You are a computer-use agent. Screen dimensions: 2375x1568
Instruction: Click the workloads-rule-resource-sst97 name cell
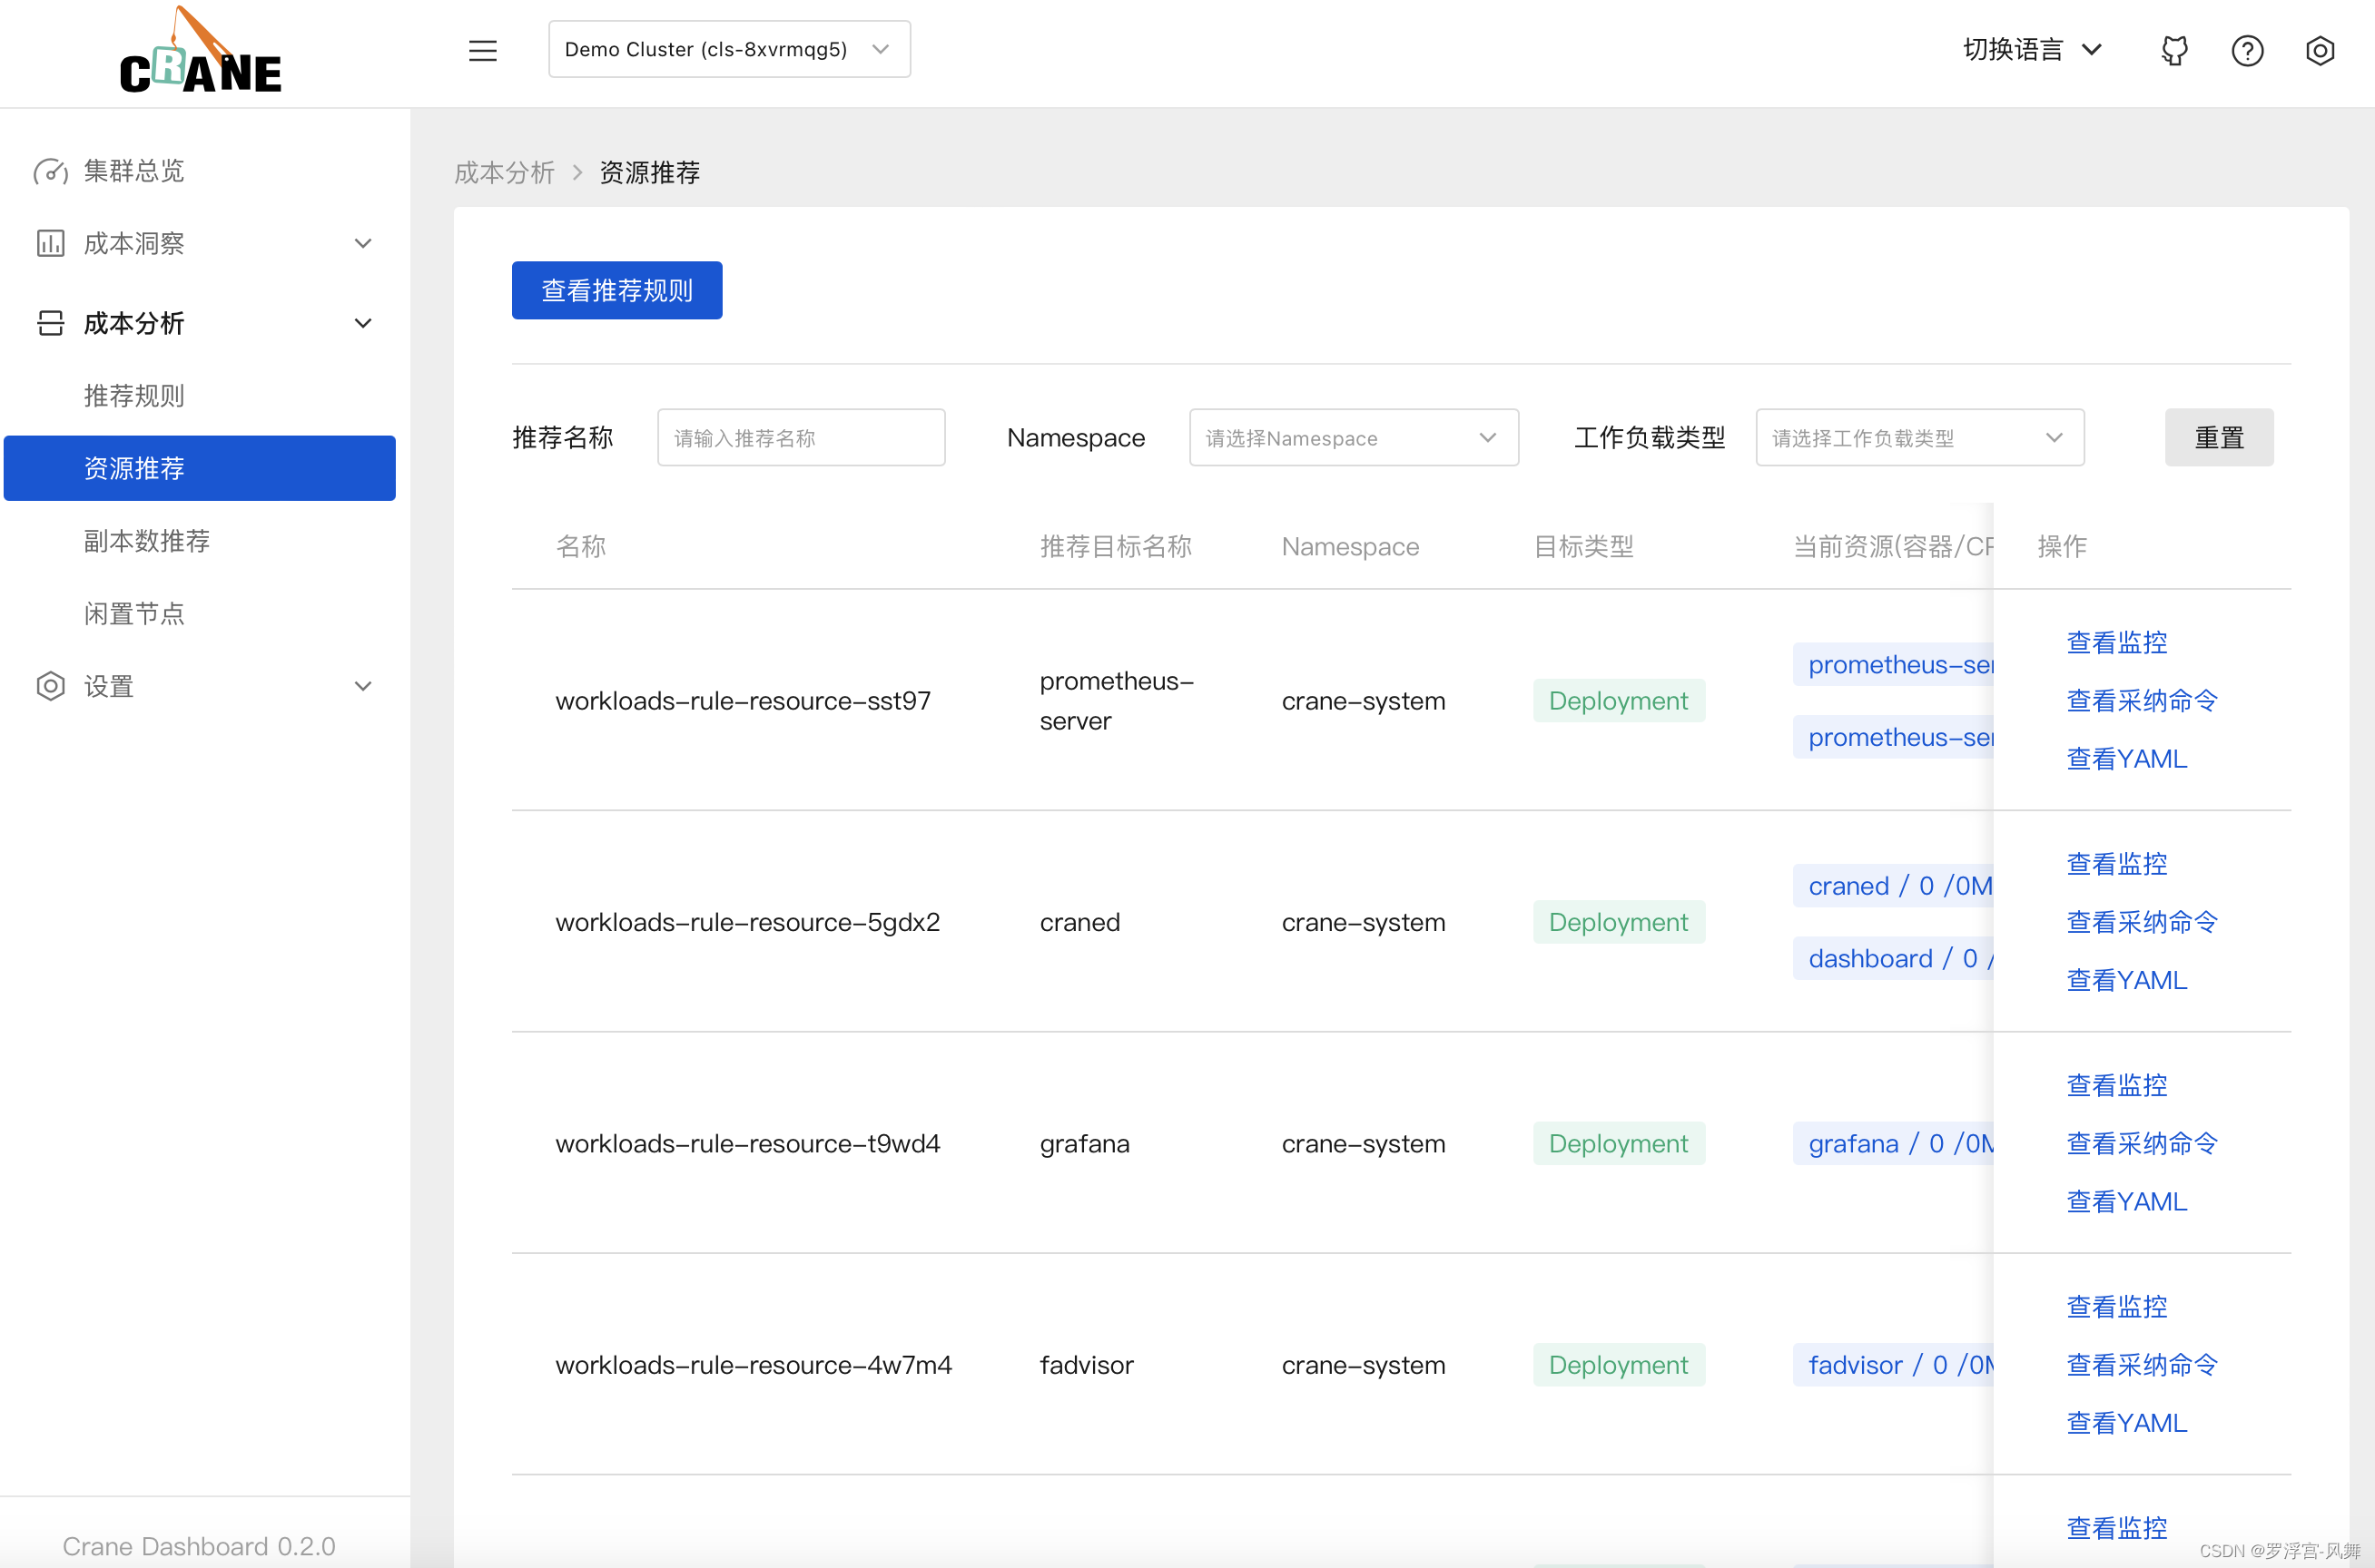(x=744, y=700)
